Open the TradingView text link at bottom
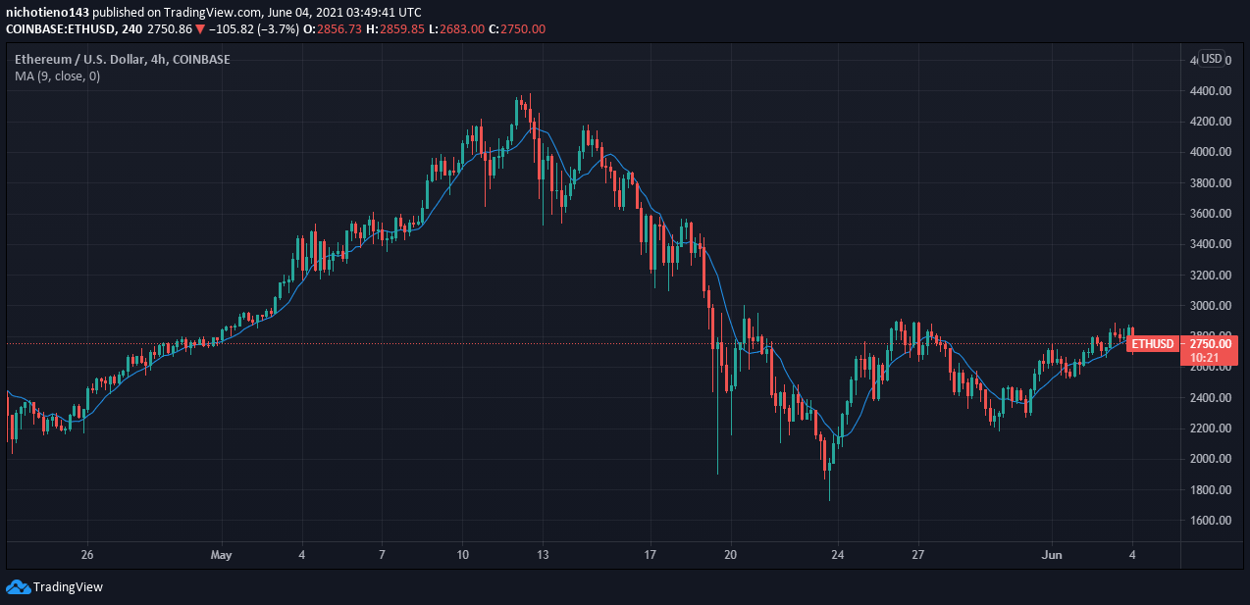Viewport: 1250px width, 605px height. (68, 587)
